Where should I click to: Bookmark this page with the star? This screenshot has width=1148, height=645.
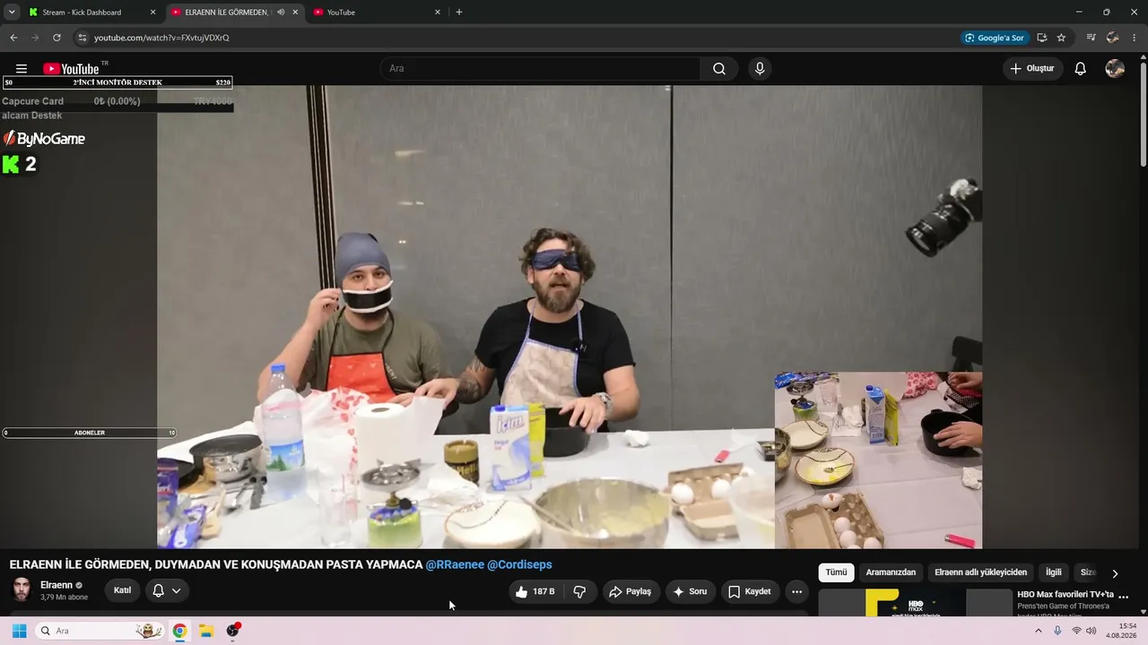click(1061, 38)
